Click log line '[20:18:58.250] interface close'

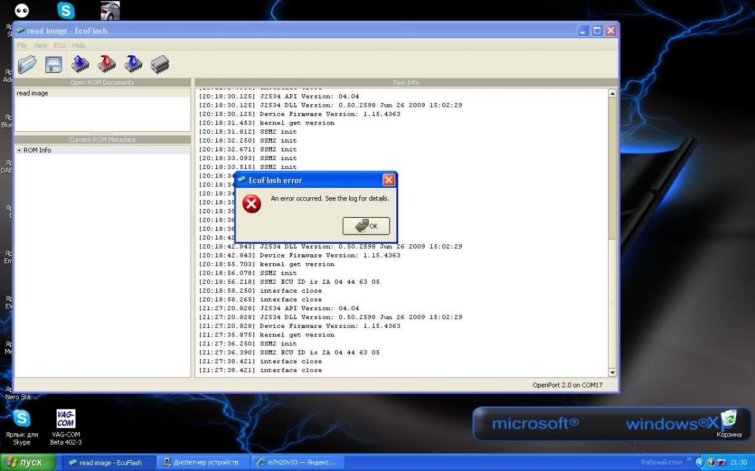pos(260,291)
